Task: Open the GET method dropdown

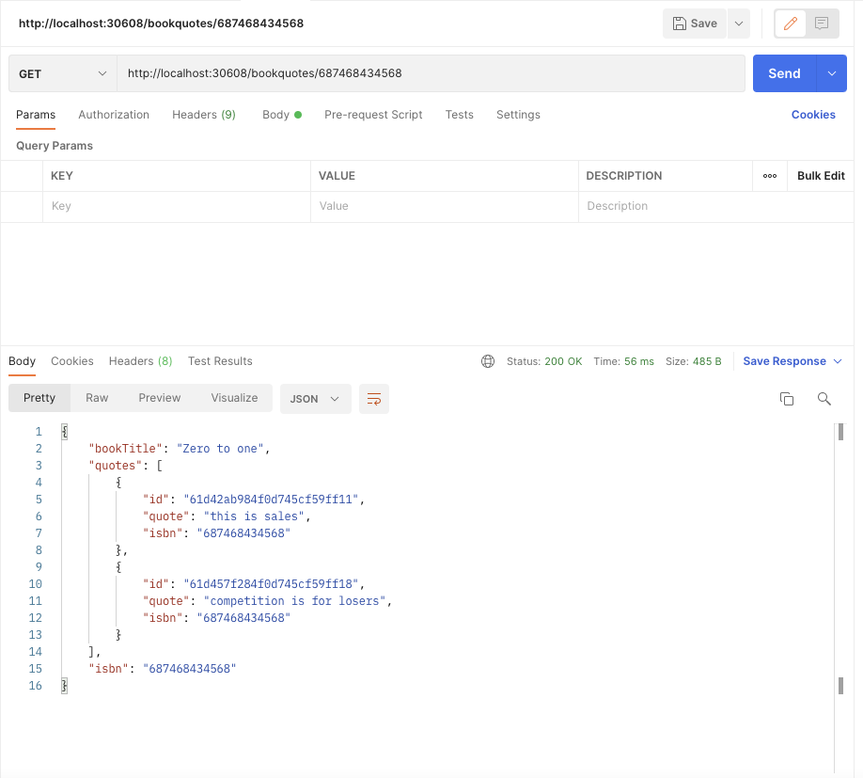Action: pos(62,72)
